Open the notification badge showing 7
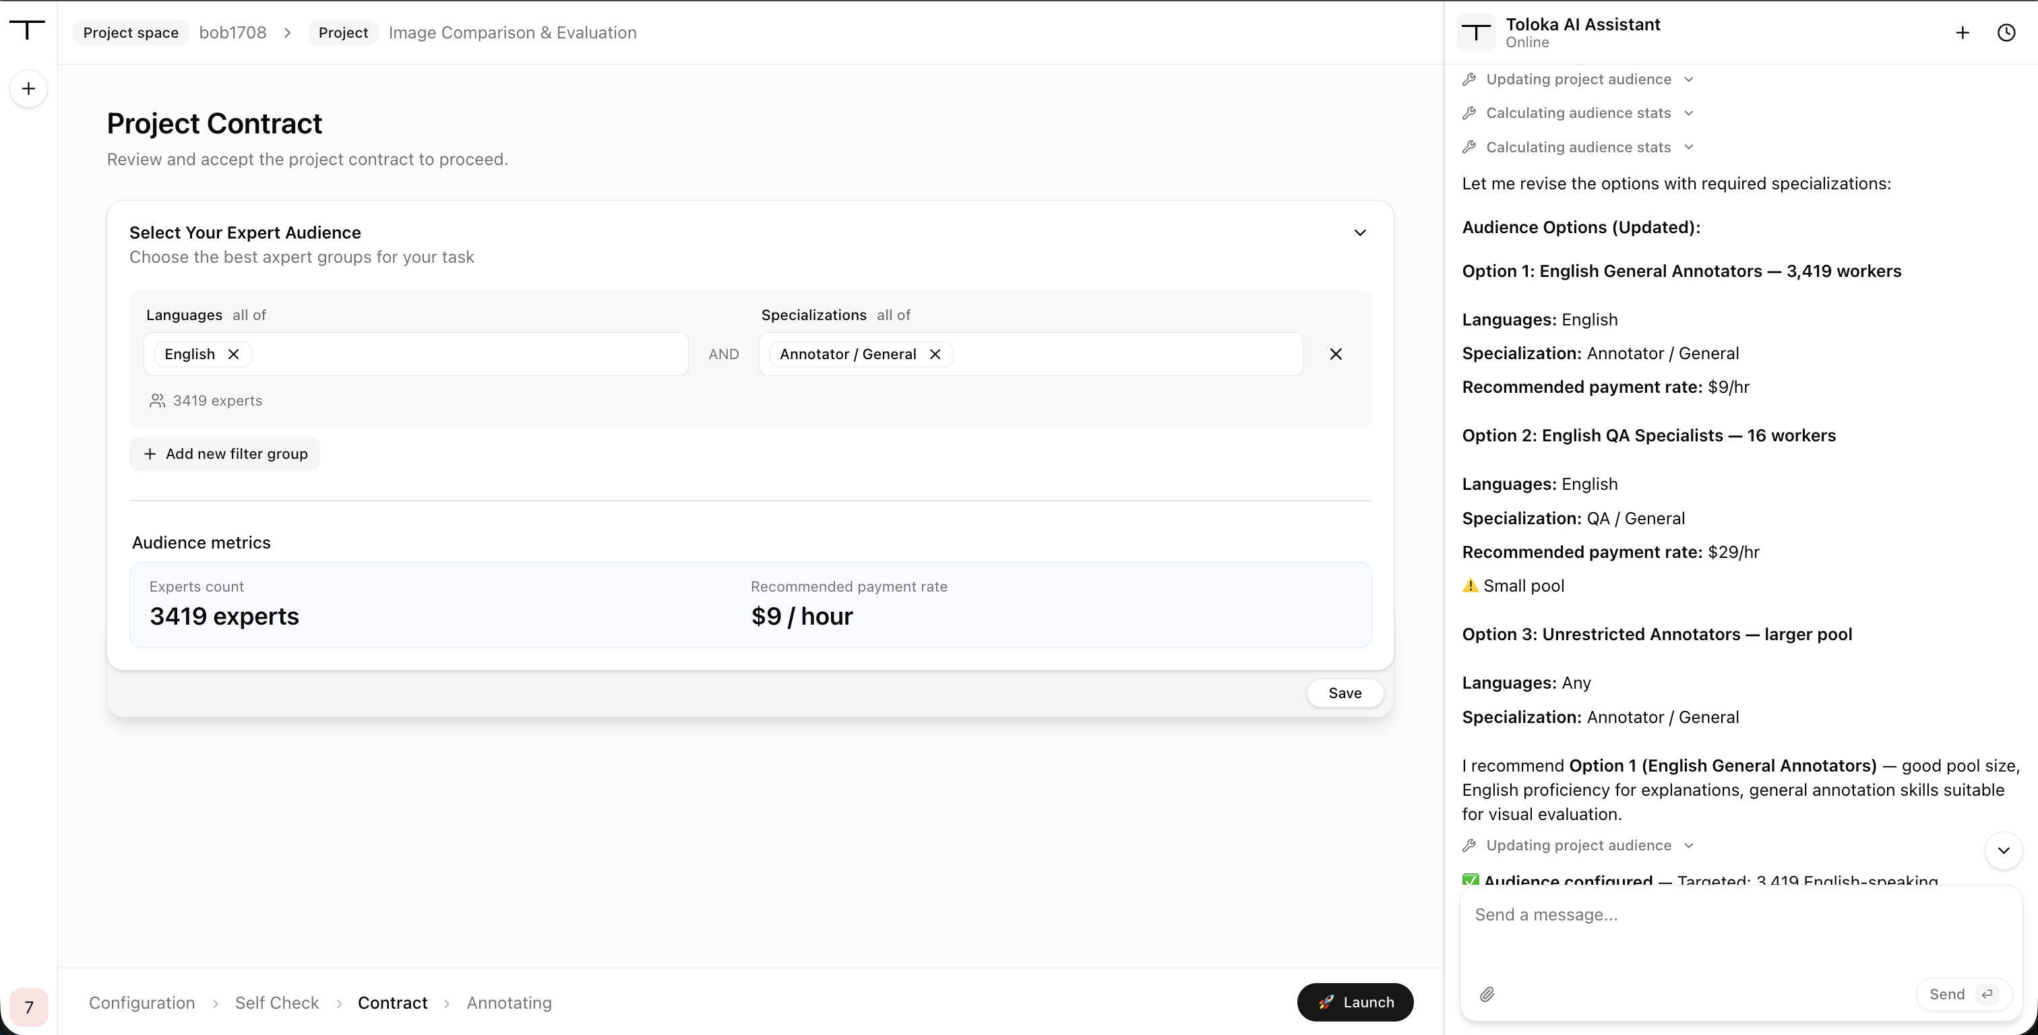This screenshot has width=2038, height=1035. [x=28, y=1007]
